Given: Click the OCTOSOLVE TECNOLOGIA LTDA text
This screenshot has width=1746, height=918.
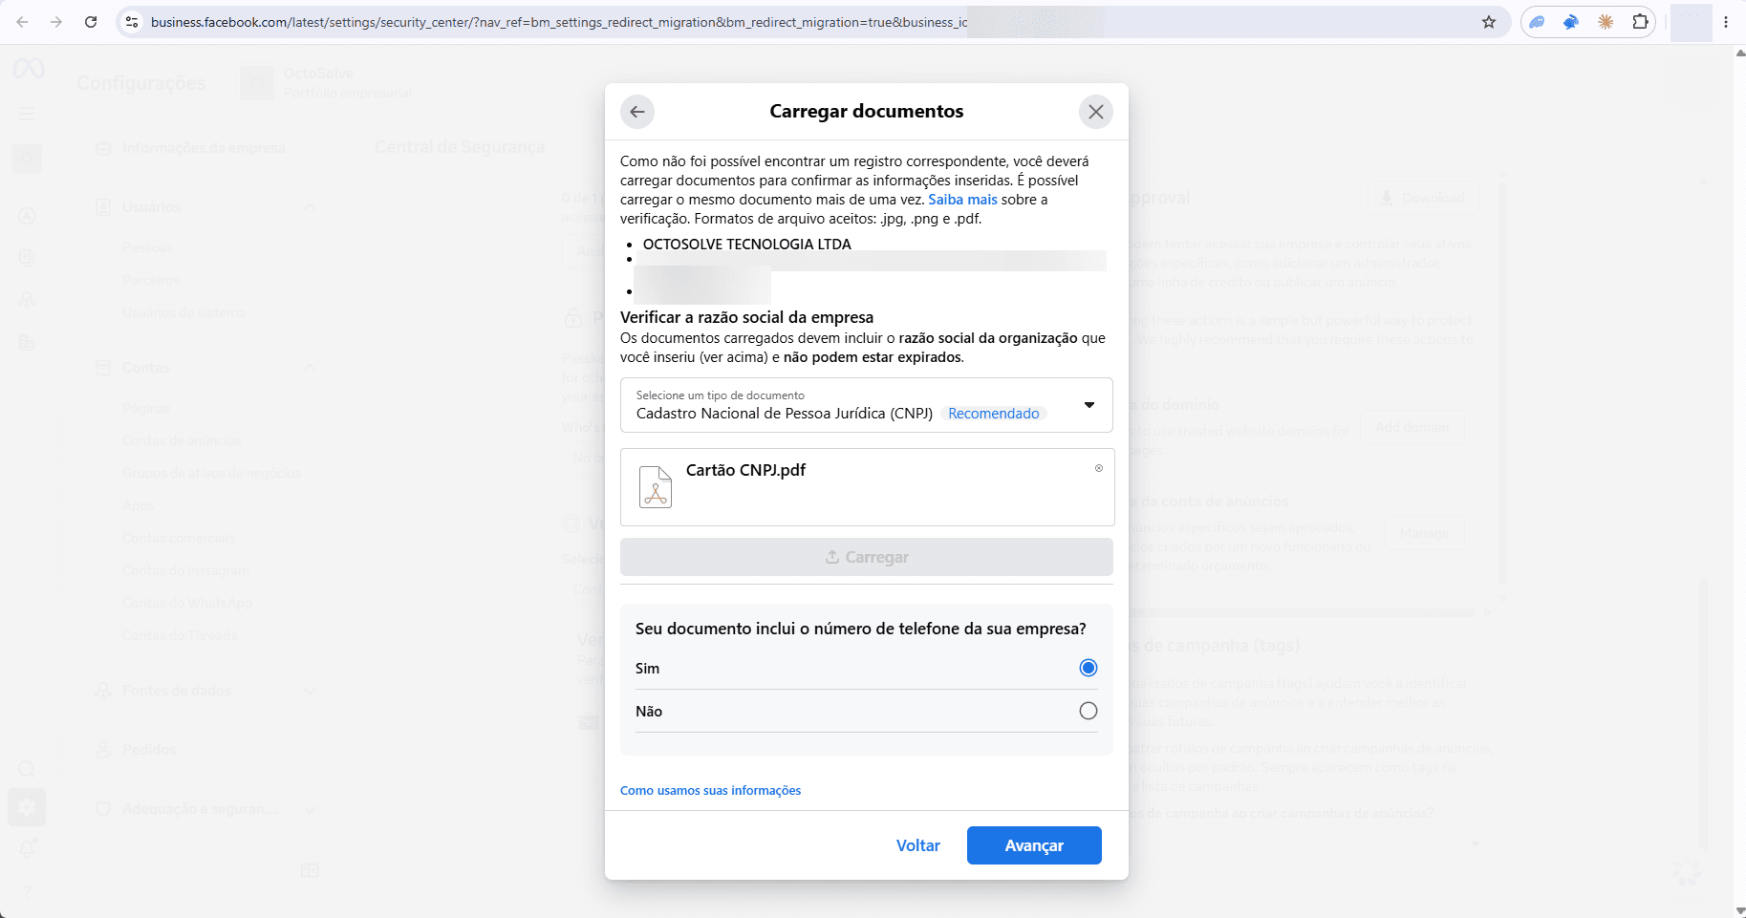Looking at the screenshot, I should (746, 245).
